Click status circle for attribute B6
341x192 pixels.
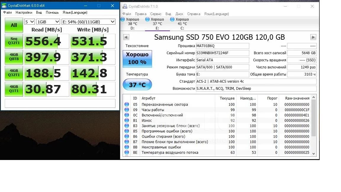point(127,136)
